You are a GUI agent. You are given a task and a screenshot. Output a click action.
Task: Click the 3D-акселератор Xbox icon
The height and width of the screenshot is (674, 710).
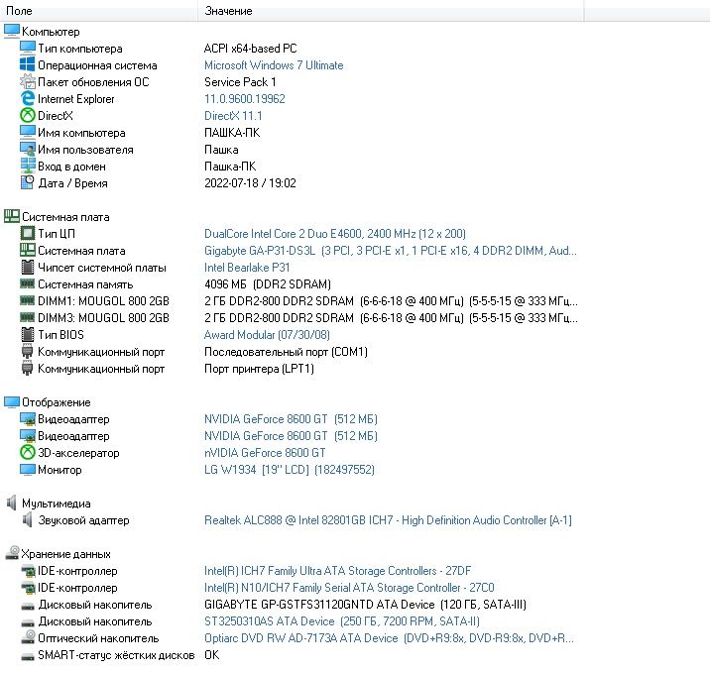28,452
